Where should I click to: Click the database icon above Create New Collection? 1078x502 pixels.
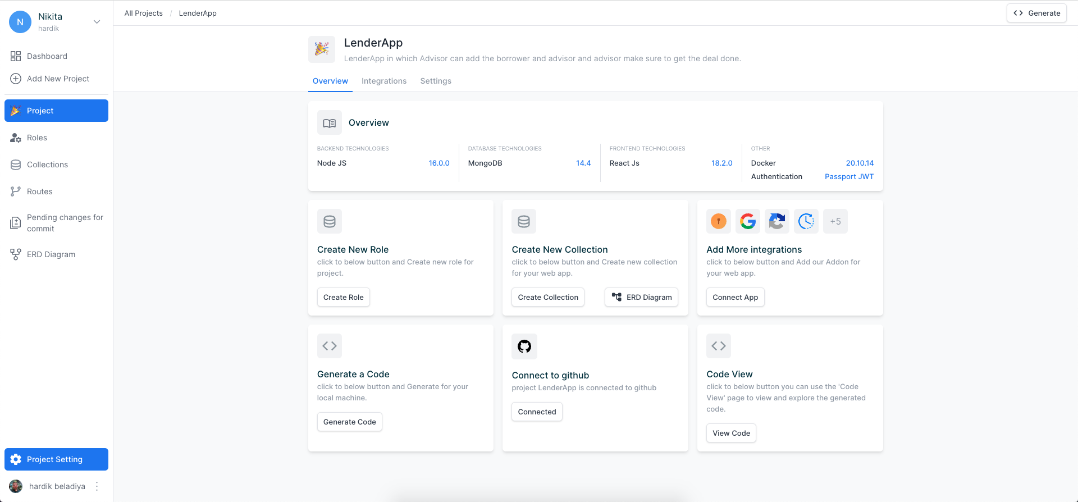[524, 221]
